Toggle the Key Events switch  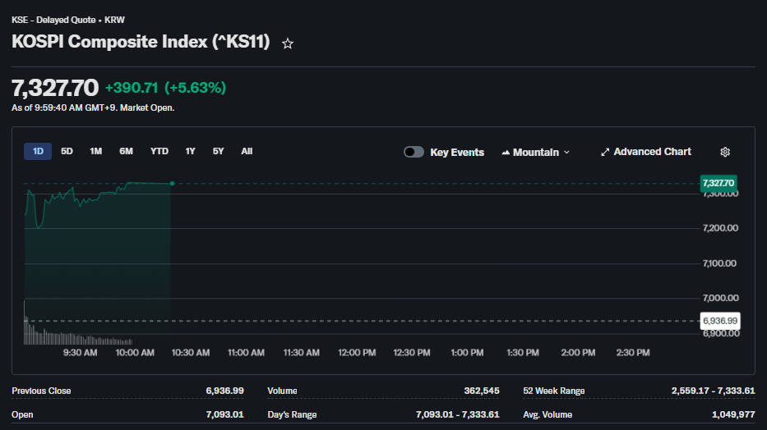[x=414, y=152]
